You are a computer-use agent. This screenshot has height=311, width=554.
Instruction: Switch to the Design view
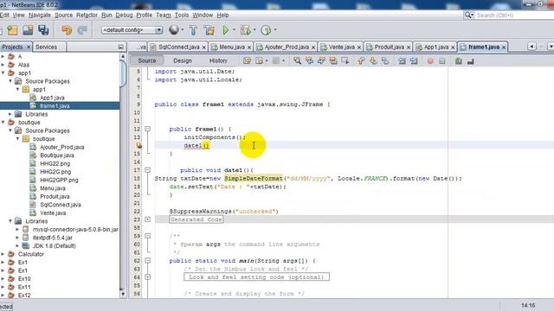pos(183,60)
